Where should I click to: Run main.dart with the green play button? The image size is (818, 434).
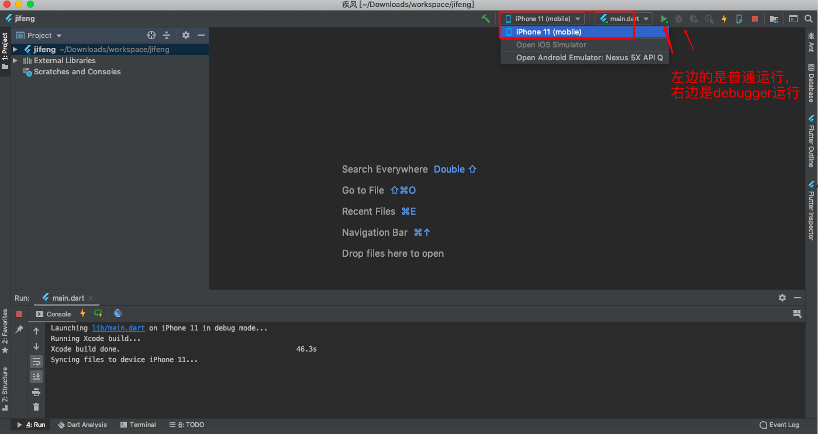pyautogui.click(x=664, y=19)
